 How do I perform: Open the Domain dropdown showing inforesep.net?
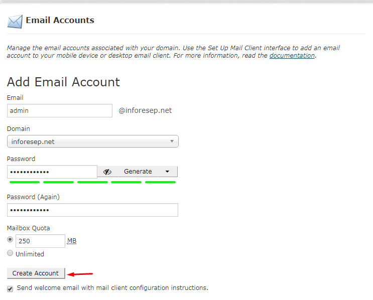[x=93, y=141]
